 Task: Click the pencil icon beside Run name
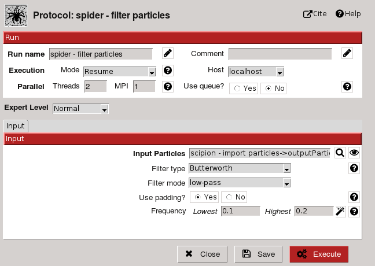(x=168, y=53)
